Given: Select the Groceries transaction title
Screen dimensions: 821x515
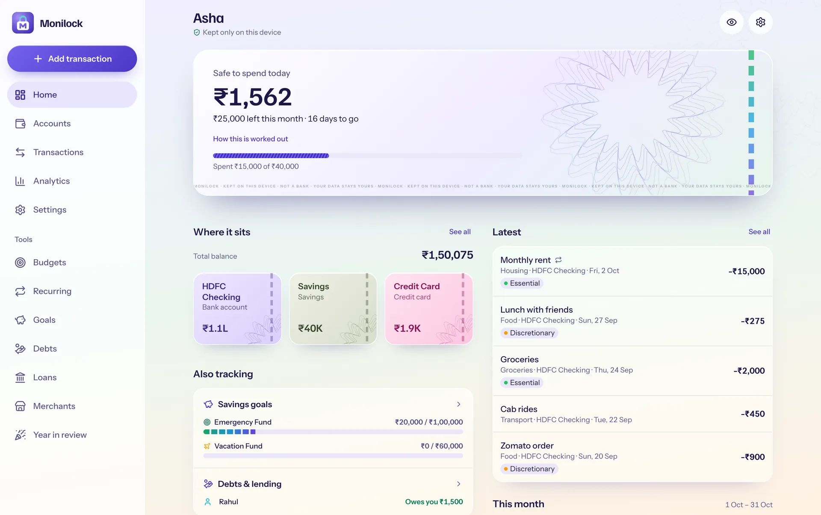Looking at the screenshot, I should [519, 360].
